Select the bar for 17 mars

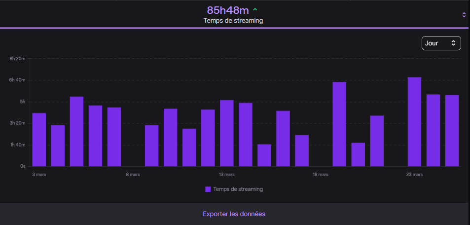click(x=302, y=150)
